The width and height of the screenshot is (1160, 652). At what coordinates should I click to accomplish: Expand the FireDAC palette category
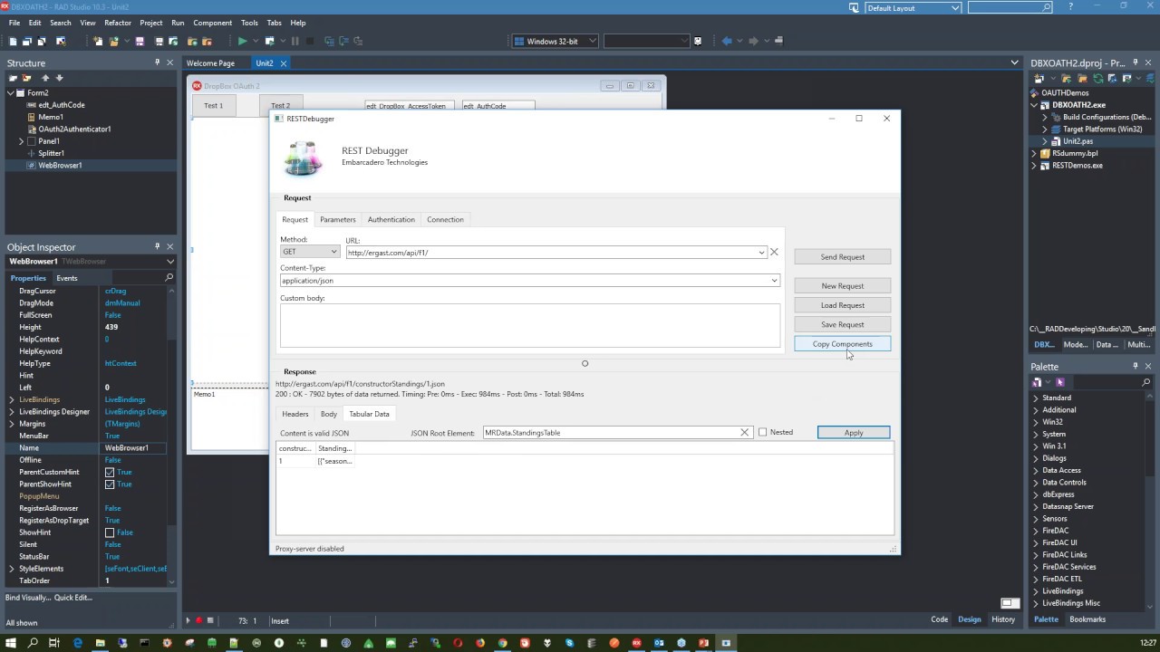[1036, 531]
